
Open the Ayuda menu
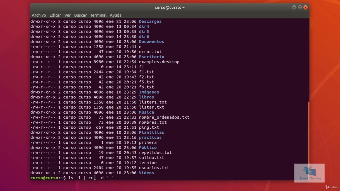(116, 15)
